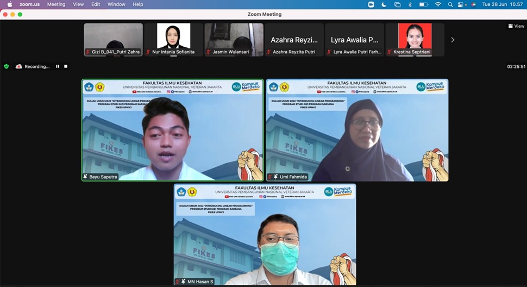Click Umi Fahmida's muted microphone icon

(x=270, y=177)
